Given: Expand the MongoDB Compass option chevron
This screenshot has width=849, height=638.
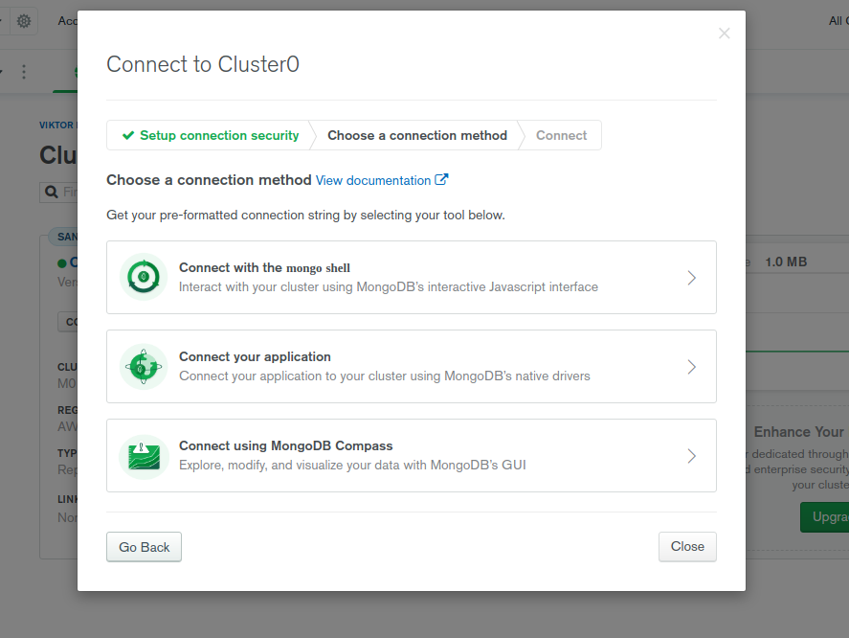Looking at the screenshot, I should [691, 456].
